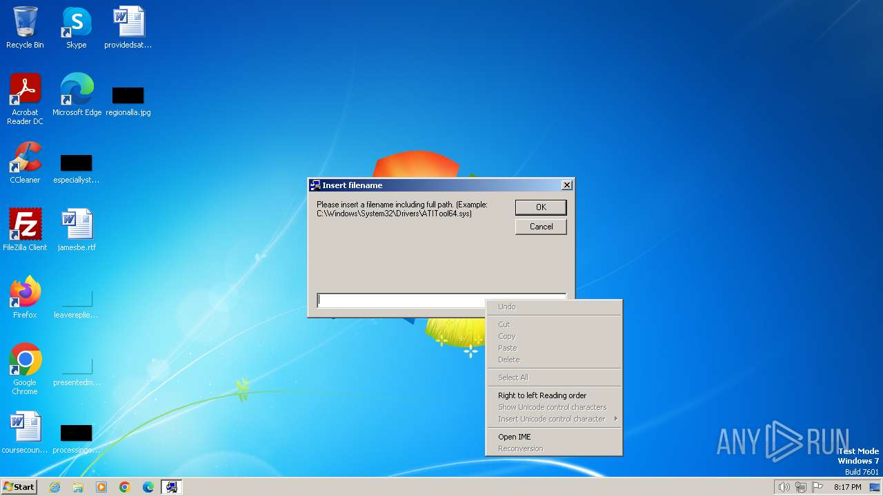Image resolution: width=883 pixels, height=496 pixels.
Task: Open Action Center flag tray icon
Action: 818,487
